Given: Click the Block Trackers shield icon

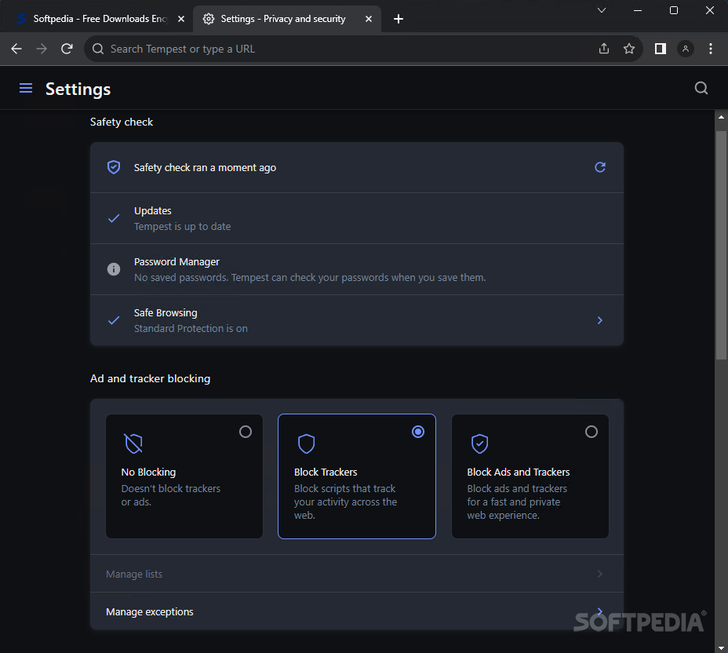Looking at the screenshot, I should 307,443.
